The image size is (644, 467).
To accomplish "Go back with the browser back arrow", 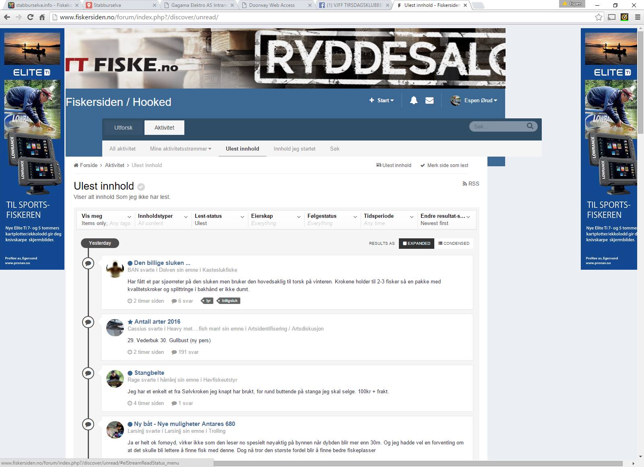I will tap(7, 17).
